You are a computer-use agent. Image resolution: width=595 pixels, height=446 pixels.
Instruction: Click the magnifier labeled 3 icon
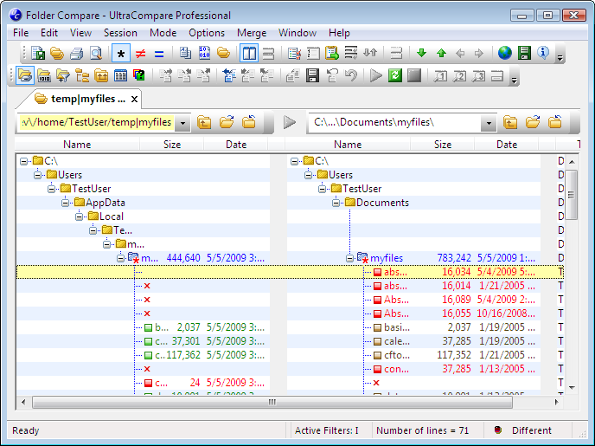click(x=478, y=75)
